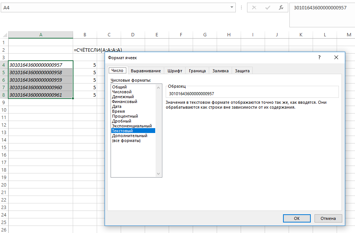Screen dimensions: 355x233
Task: Click cell A5 with 30101643600000000958
Action: pos(41,72)
